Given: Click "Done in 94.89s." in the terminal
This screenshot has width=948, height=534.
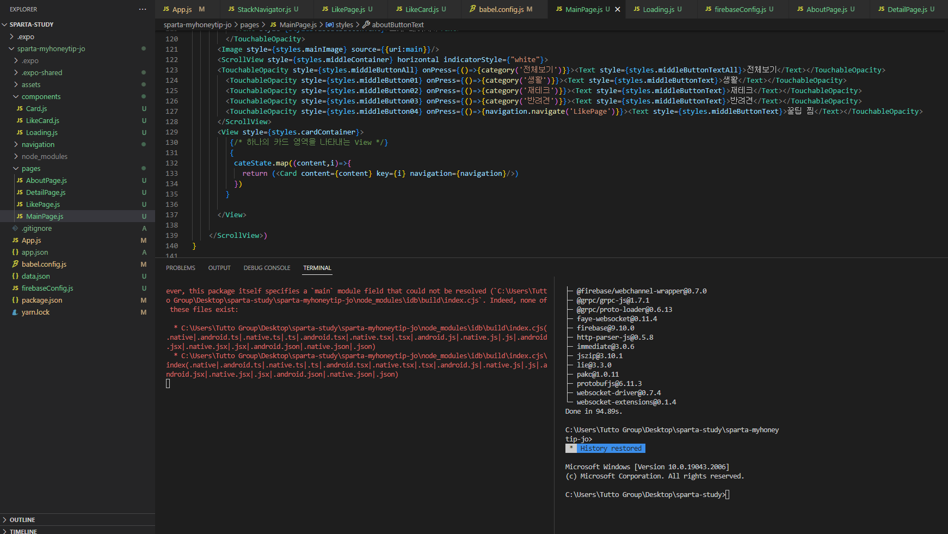Looking at the screenshot, I should 594,412.
